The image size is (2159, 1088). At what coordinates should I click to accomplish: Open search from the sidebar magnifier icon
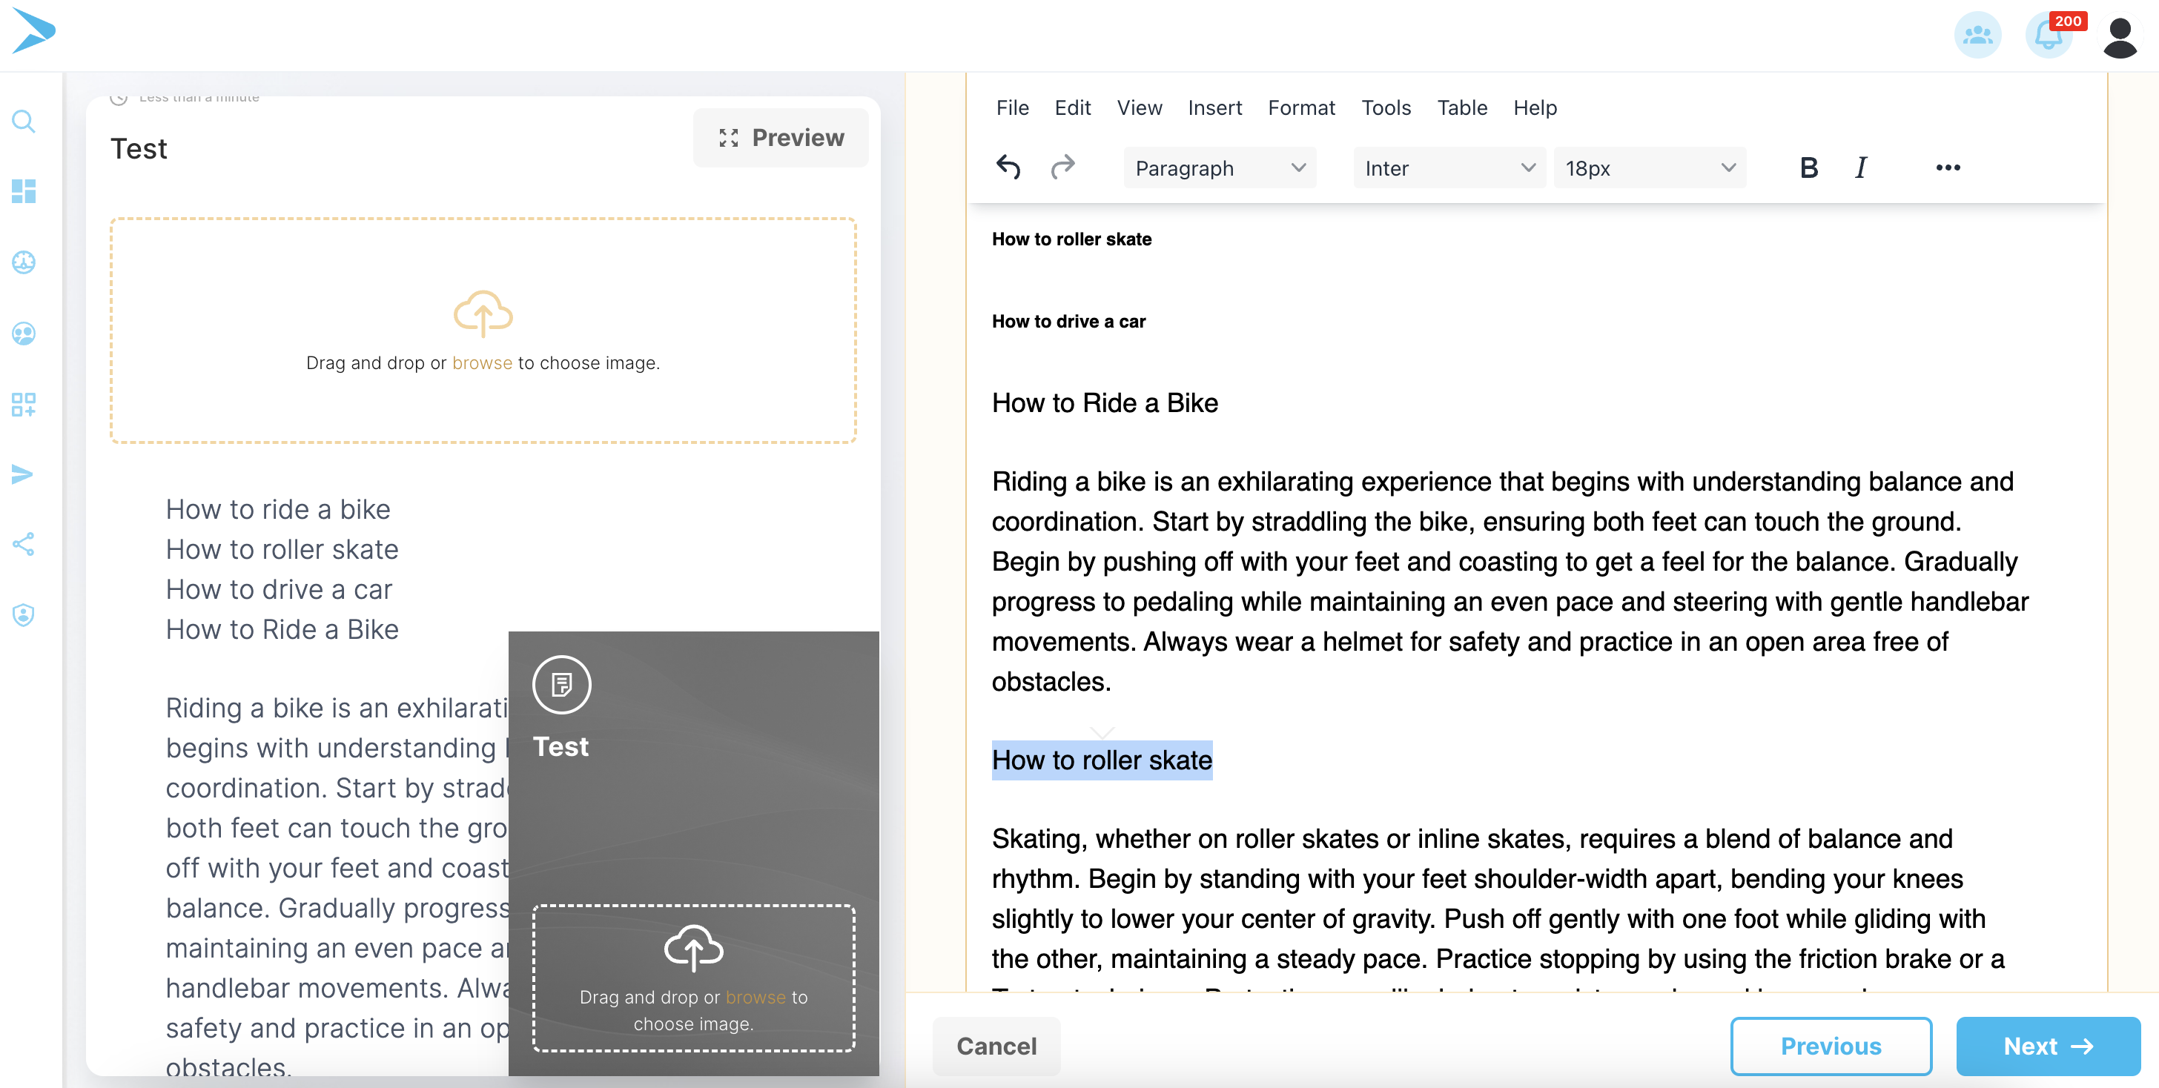pyautogui.click(x=24, y=122)
